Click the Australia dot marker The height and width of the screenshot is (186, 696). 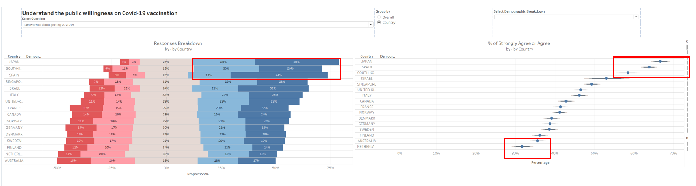pyautogui.click(x=538, y=141)
